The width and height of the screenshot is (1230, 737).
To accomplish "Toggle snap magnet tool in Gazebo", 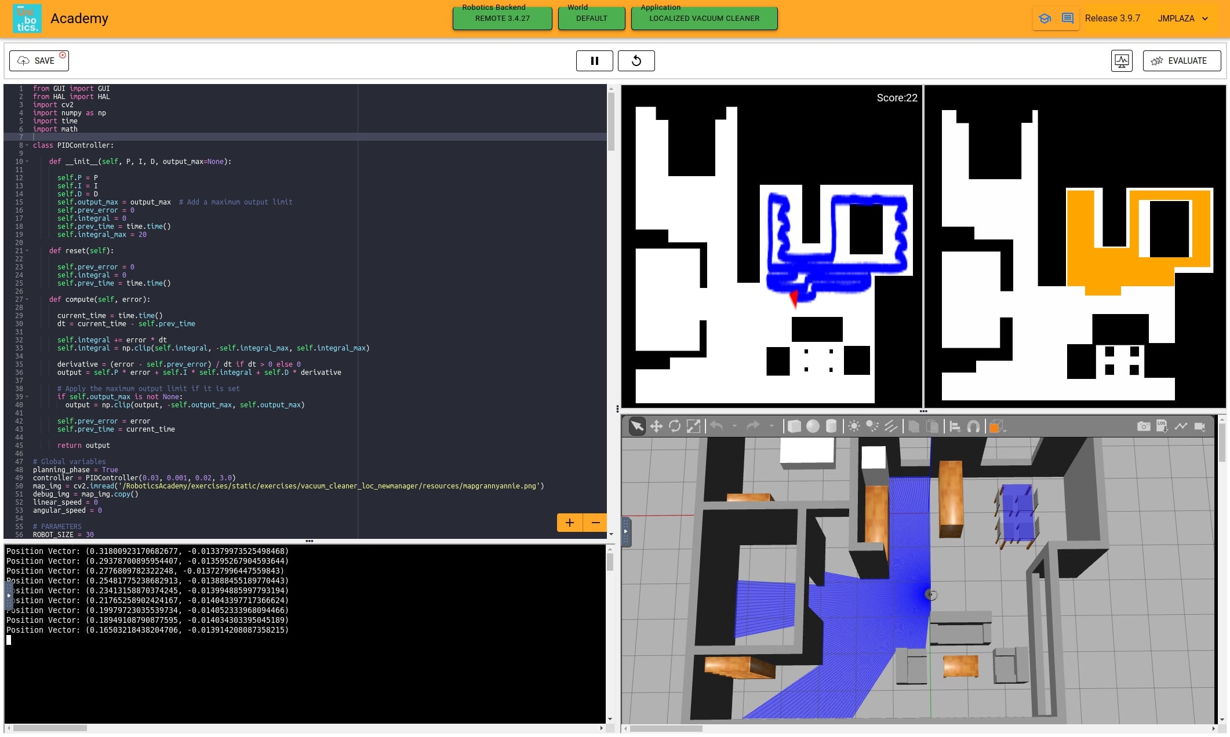I will [973, 426].
